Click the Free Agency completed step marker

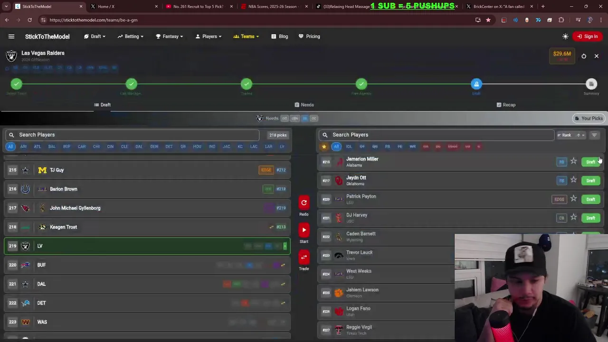click(361, 84)
